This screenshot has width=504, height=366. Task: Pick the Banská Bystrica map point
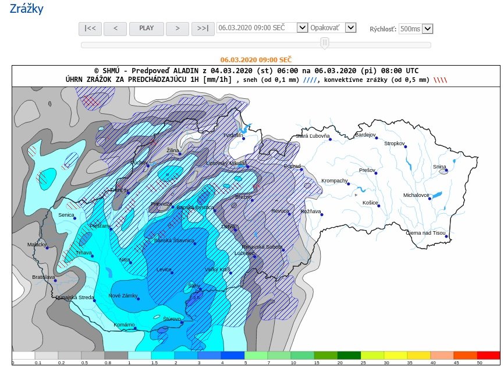coord(215,210)
